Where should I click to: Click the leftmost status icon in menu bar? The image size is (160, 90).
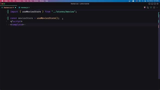point(129,1)
